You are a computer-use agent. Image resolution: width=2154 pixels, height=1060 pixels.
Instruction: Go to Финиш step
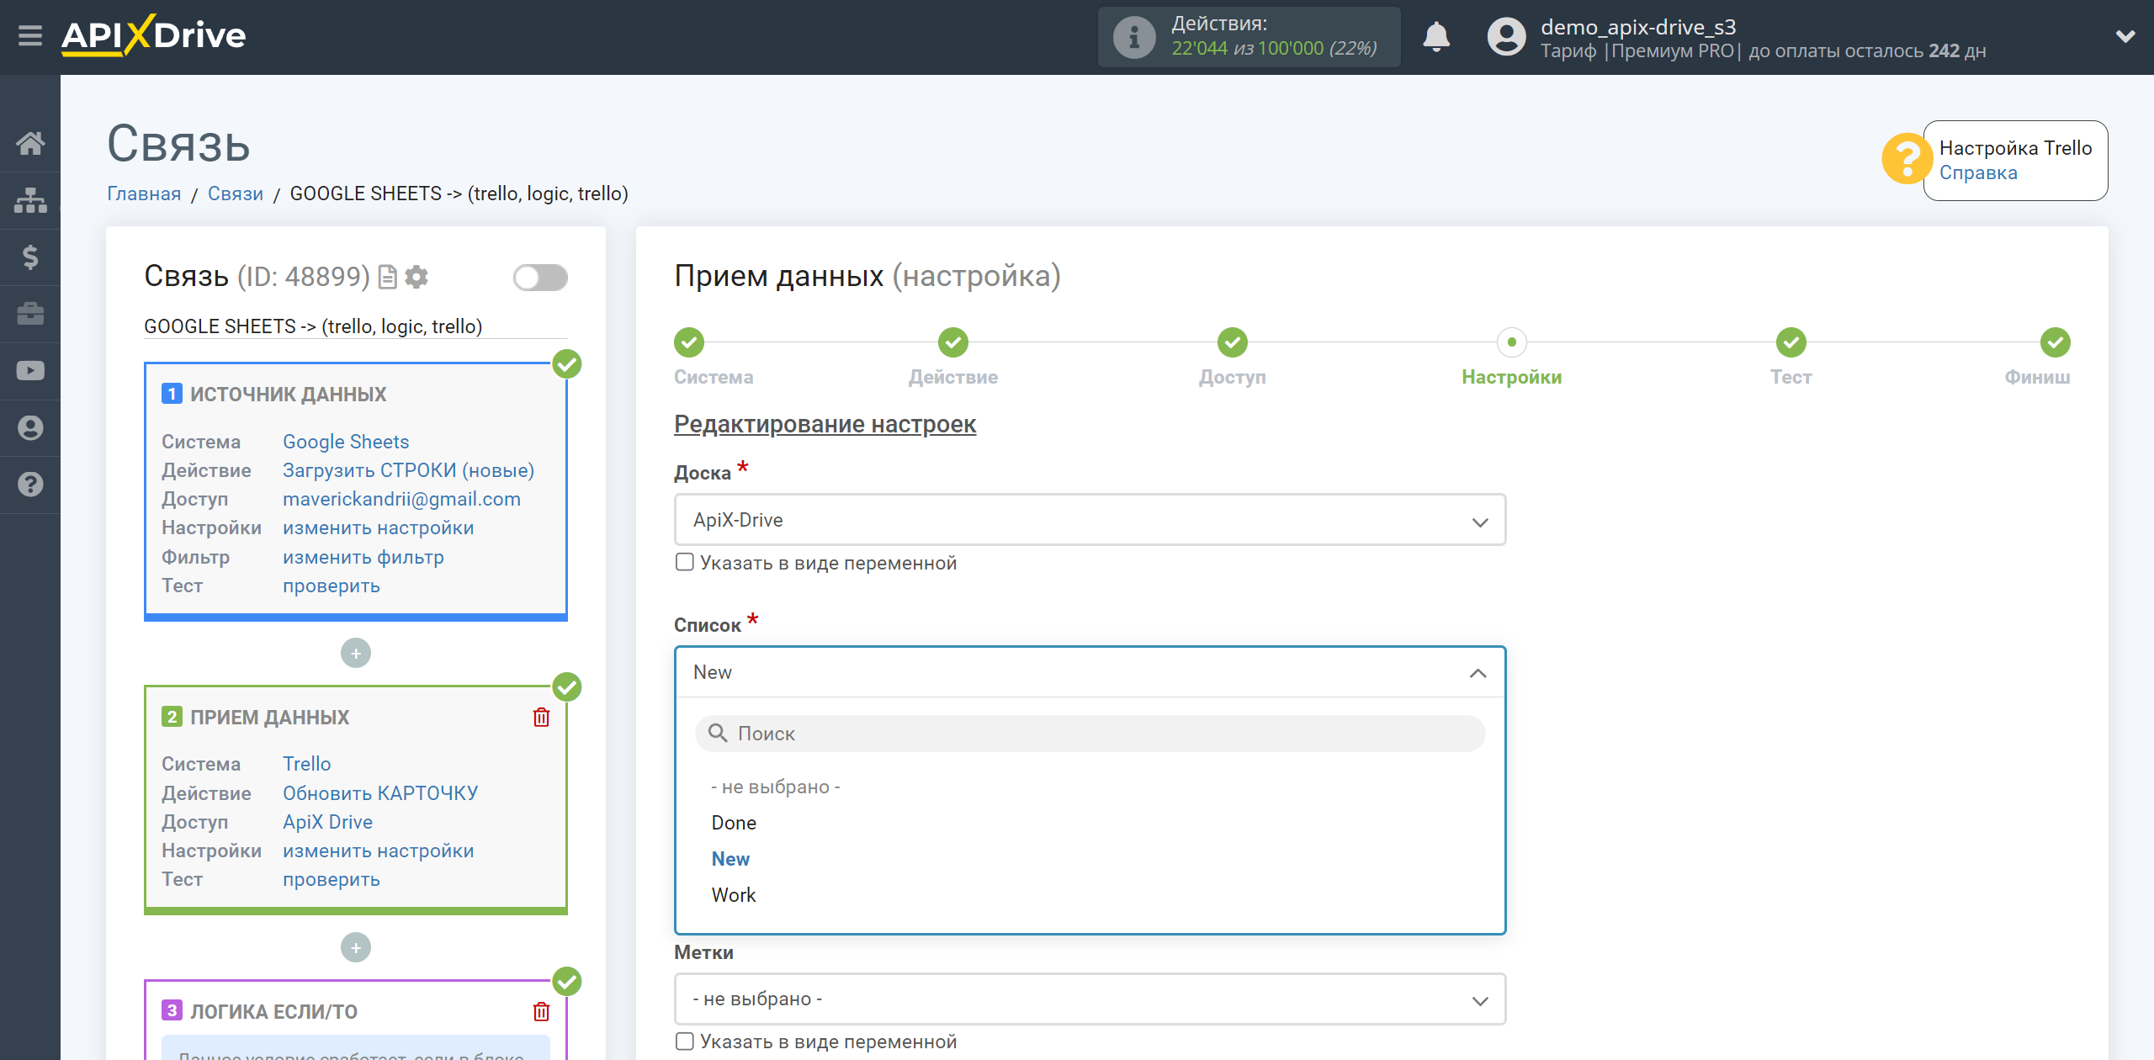2055,342
